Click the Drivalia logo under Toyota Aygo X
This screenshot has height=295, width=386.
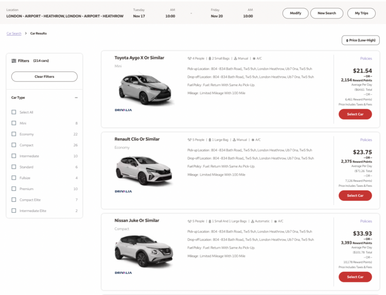tap(124, 110)
